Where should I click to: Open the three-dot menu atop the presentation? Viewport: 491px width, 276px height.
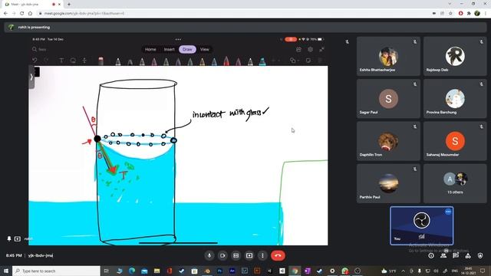tap(178, 39)
